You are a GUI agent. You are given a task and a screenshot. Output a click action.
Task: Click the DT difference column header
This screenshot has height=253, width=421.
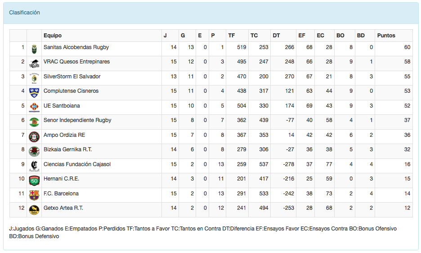[x=276, y=36]
